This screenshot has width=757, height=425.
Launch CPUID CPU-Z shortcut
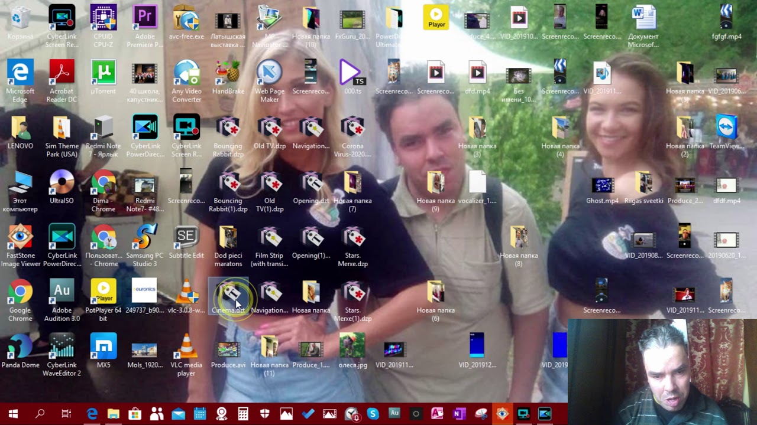pos(103,25)
